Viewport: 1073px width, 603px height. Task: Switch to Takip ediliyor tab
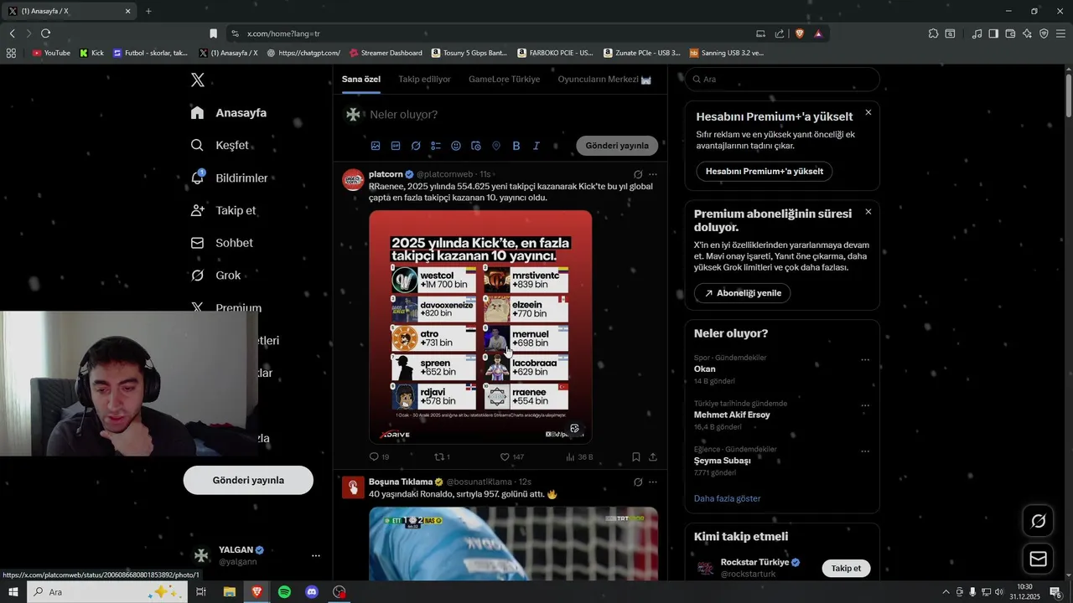[424, 79]
